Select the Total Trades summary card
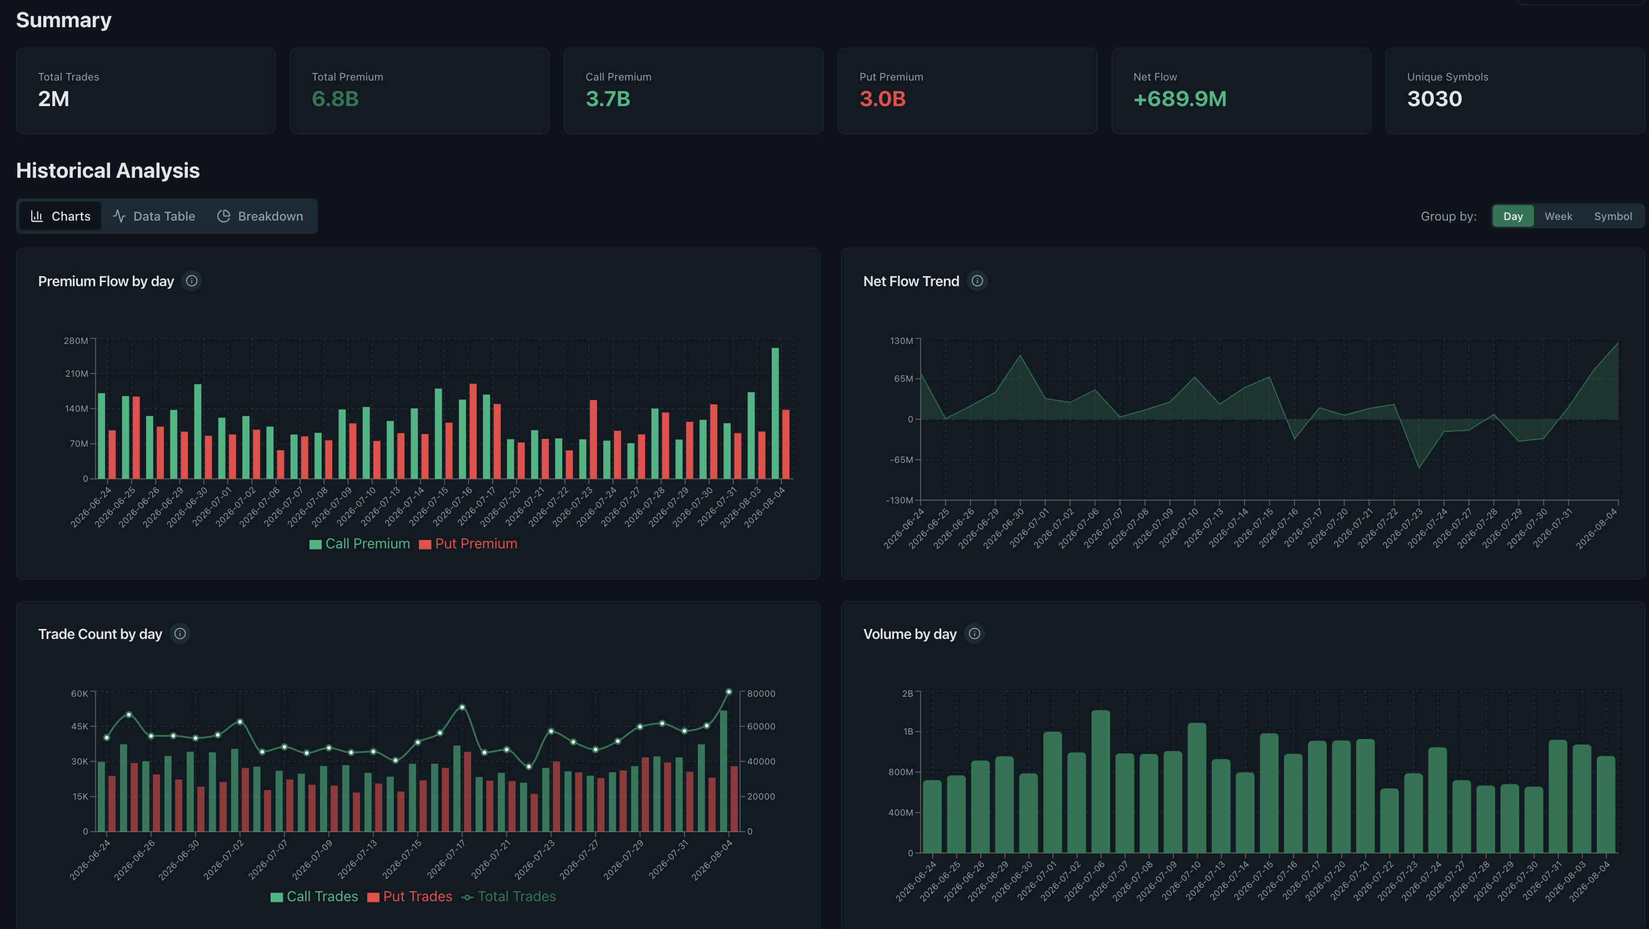 (146, 90)
